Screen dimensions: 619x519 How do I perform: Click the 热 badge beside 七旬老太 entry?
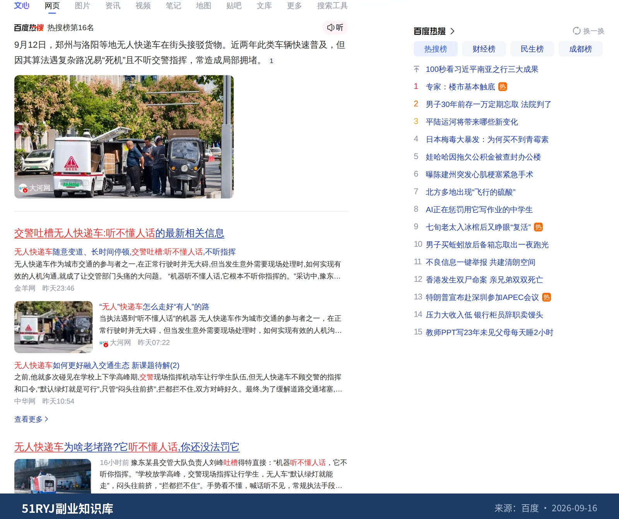[x=538, y=227]
